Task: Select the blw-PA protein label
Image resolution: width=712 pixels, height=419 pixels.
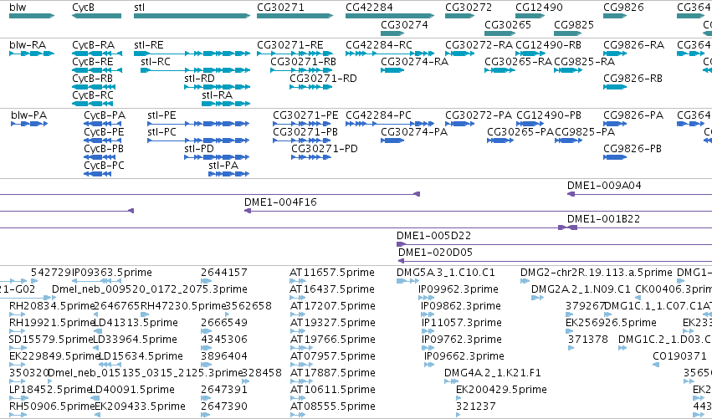Action: tap(28, 115)
